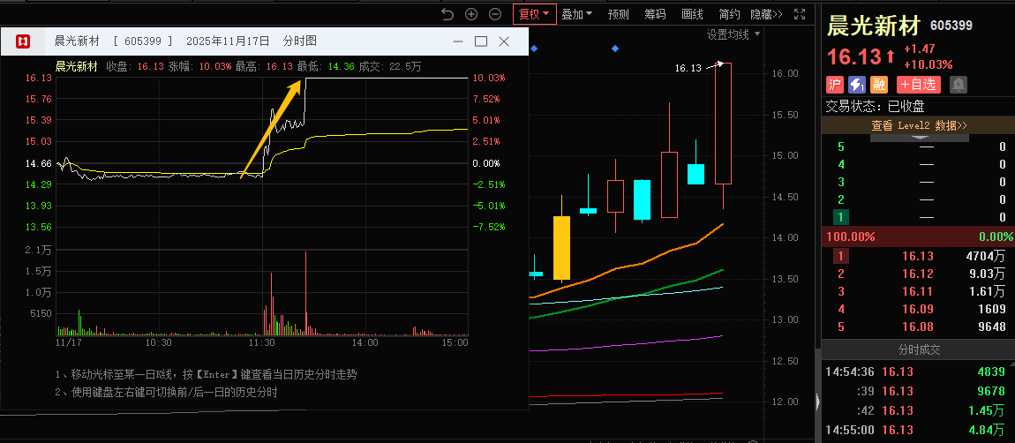
Task: Toggle the 隐藏>> side panel button
Action: click(766, 14)
